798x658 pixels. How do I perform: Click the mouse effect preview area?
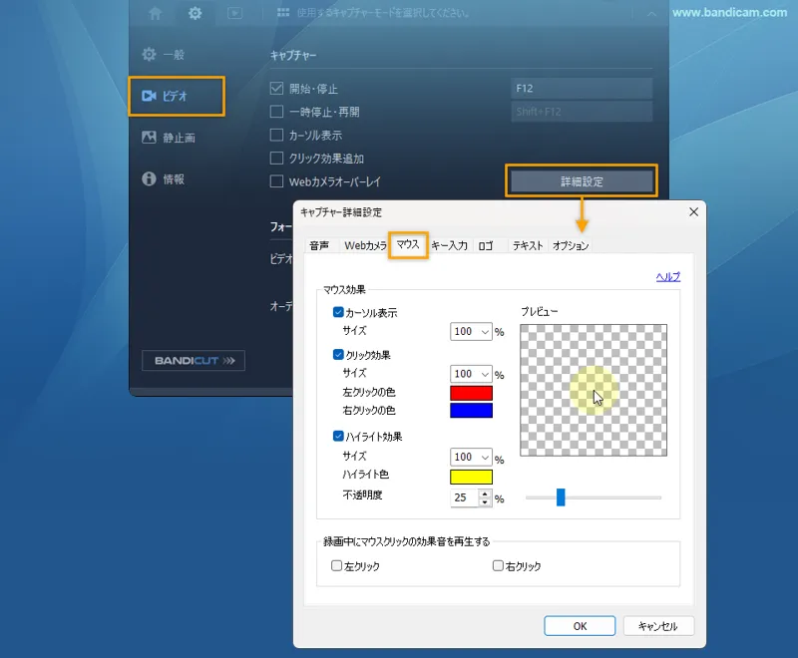pos(594,390)
